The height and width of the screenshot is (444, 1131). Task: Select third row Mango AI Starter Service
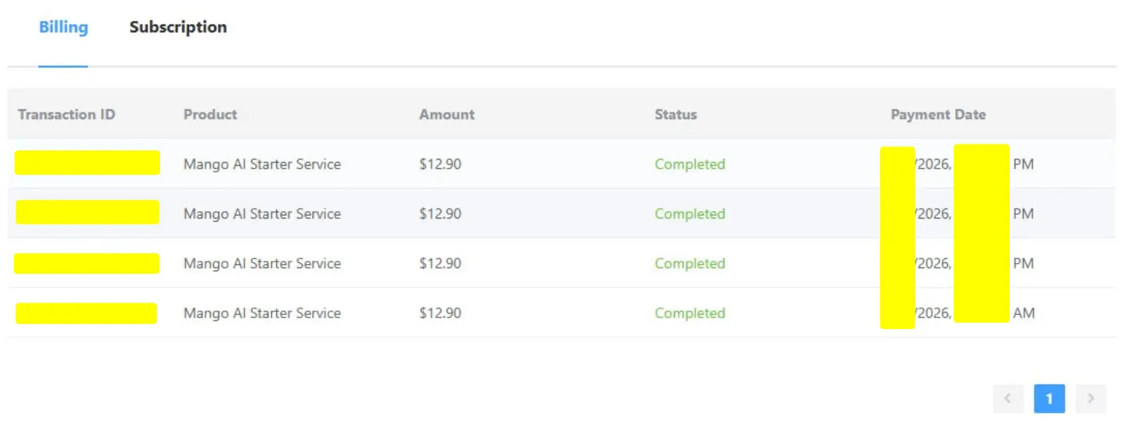pyautogui.click(x=262, y=263)
